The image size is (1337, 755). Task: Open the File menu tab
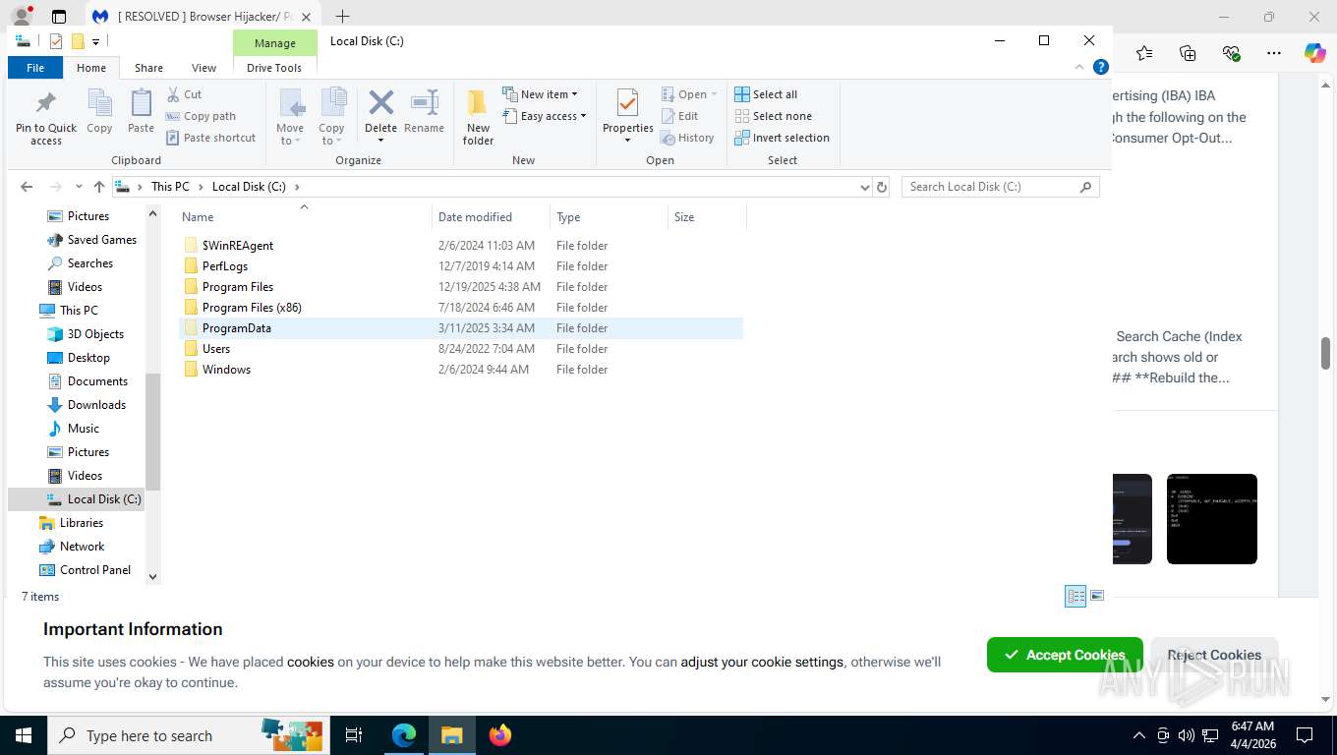click(35, 68)
